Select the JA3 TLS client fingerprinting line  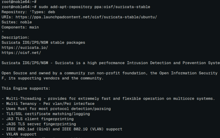tap(40, 119)
